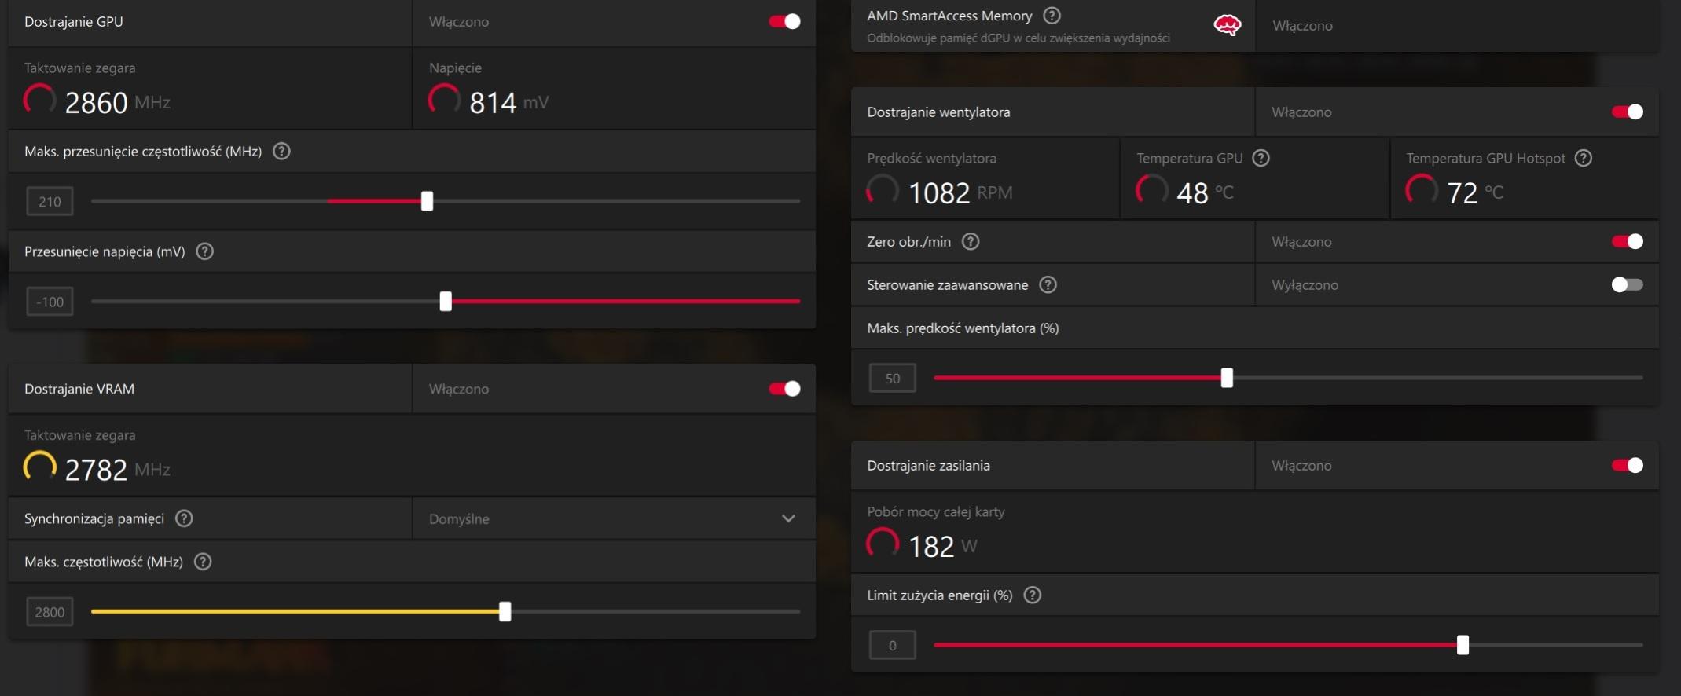Turn off Dostrajanie zasilania switch

pos(1628,466)
